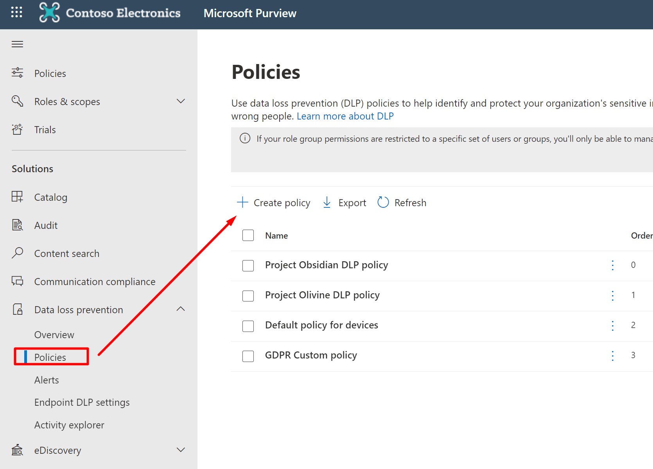Expand the Roles & scopes section

click(180, 102)
